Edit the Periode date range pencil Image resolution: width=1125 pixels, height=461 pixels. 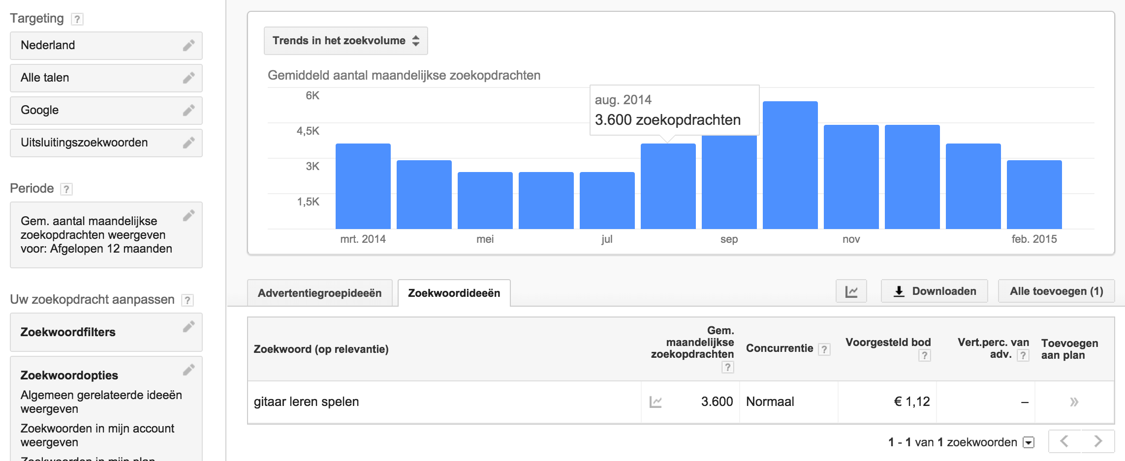[189, 216]
